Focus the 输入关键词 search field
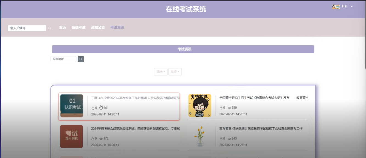 pyautogui.click(x=27, y=28)
